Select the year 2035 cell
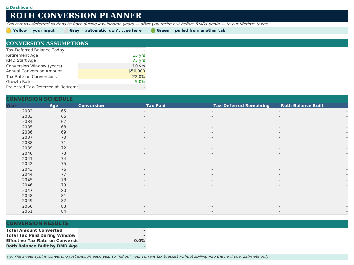 coord(27,127)
